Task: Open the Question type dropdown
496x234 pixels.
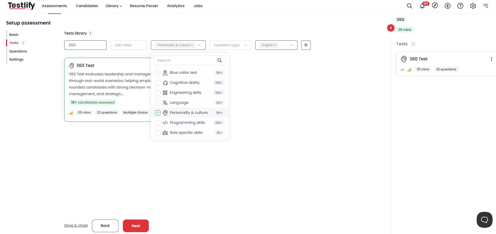Action: [x=230, y=45]
